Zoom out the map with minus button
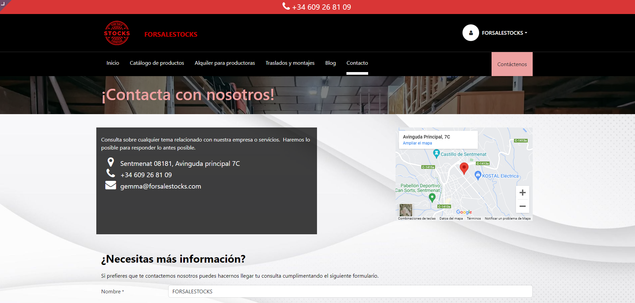The width and height of the screenshot is (635, 303). point(523,206)
